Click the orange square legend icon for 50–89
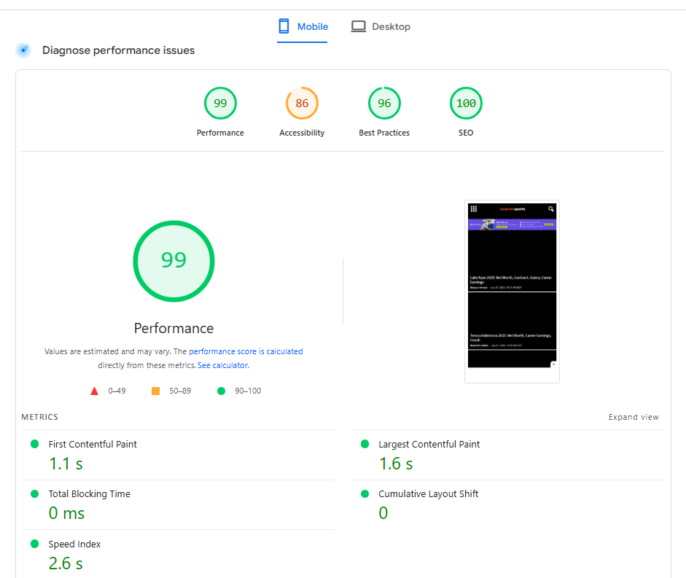Screen dimensions: 686x578 pos(155,391)
